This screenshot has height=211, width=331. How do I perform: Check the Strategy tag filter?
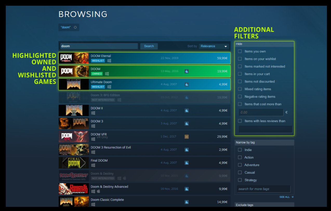[x=240, y=180]
